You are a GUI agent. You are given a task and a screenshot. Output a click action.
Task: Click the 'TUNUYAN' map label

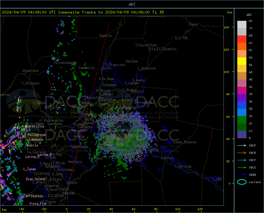click(68, 193)
